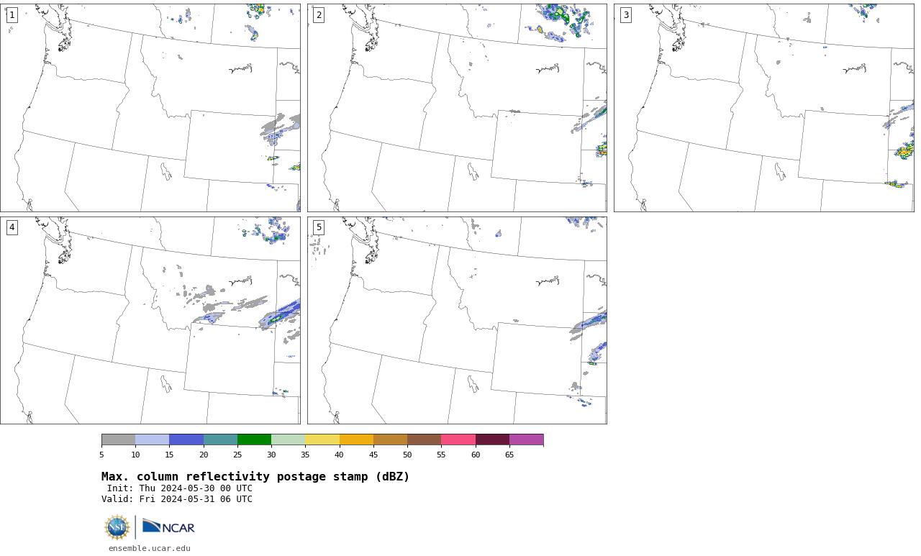
Task: Click the colorbar tick label 35
Action: click(x=305, y=455)
